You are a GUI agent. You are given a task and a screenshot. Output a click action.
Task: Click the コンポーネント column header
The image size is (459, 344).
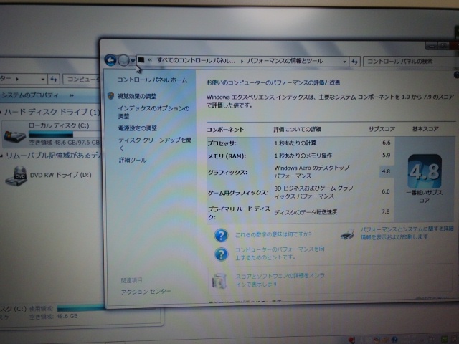(225, 130)
